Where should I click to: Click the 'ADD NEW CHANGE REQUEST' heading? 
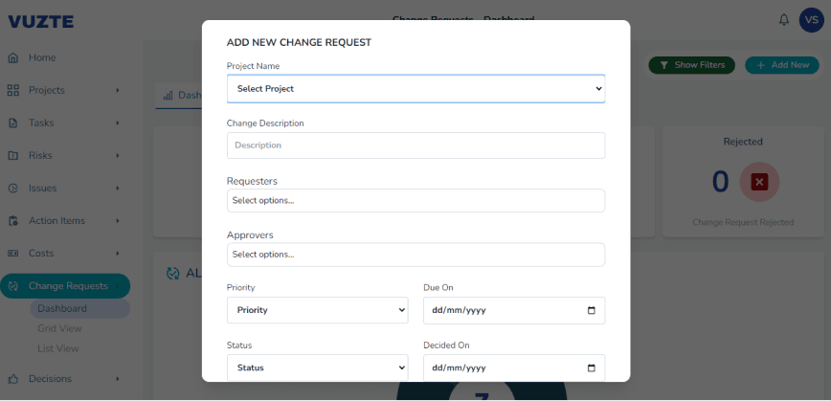299,42
